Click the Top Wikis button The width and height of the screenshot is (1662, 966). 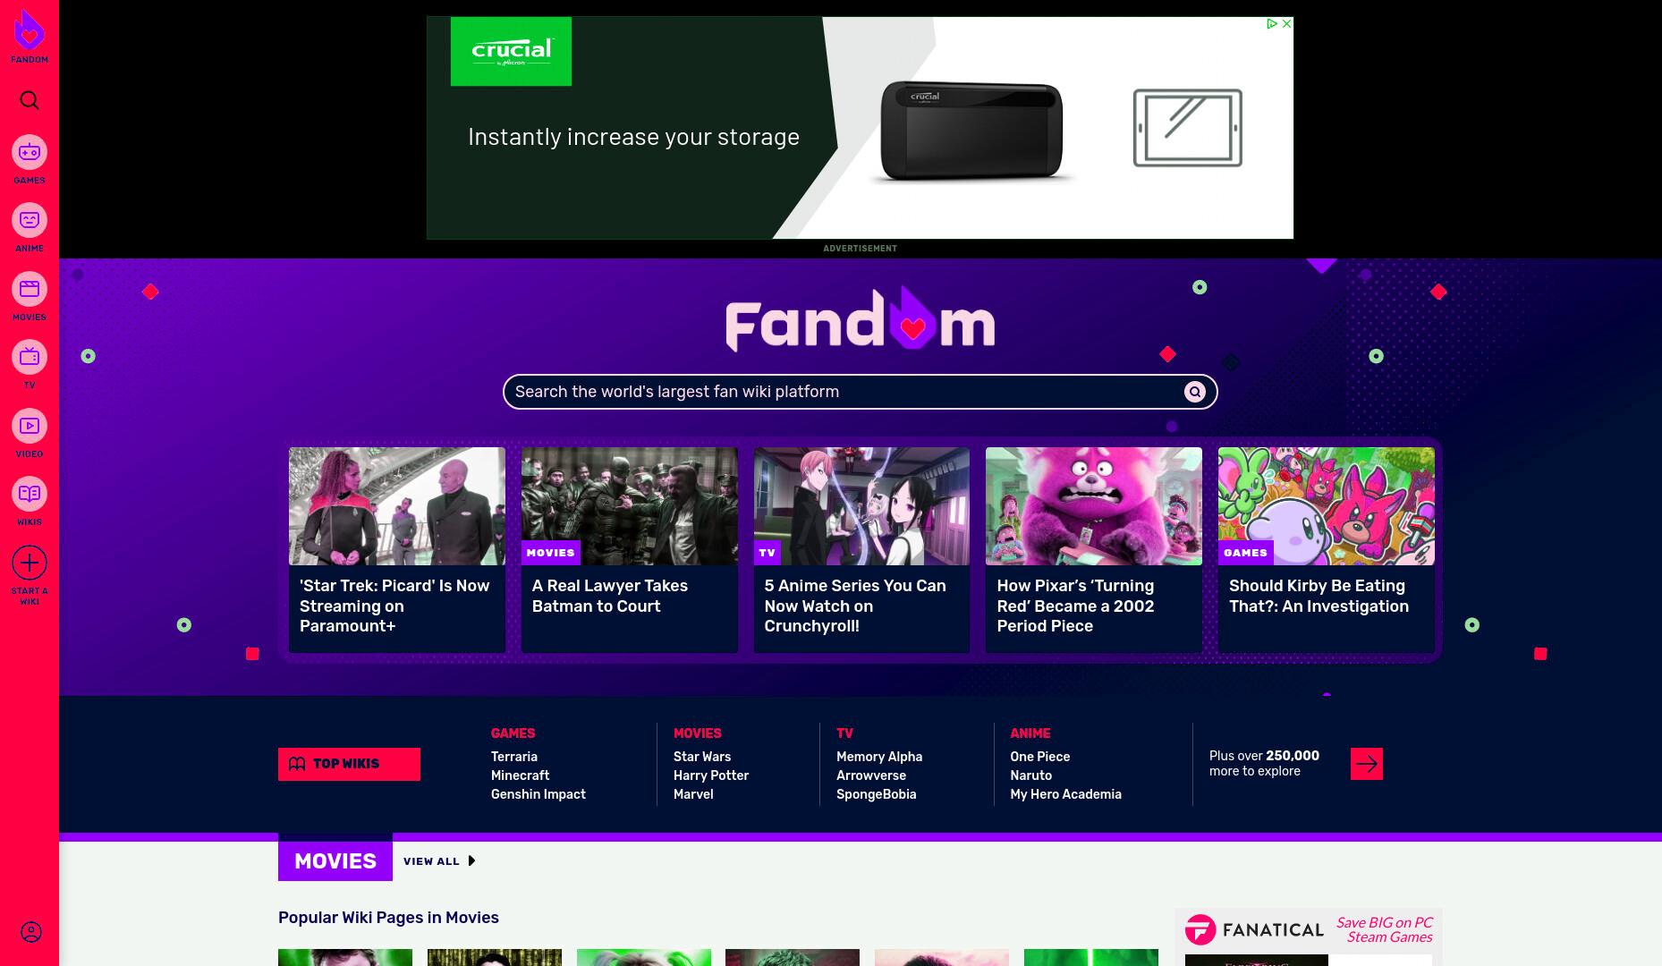click(x=349, y=764)
